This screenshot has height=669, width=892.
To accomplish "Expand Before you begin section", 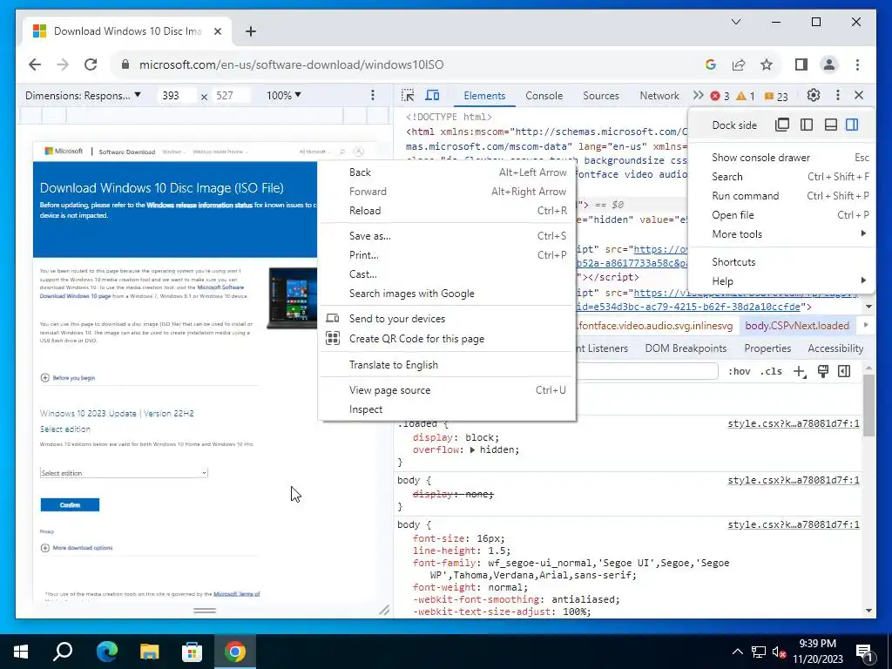I will click(x=68, y=378).
